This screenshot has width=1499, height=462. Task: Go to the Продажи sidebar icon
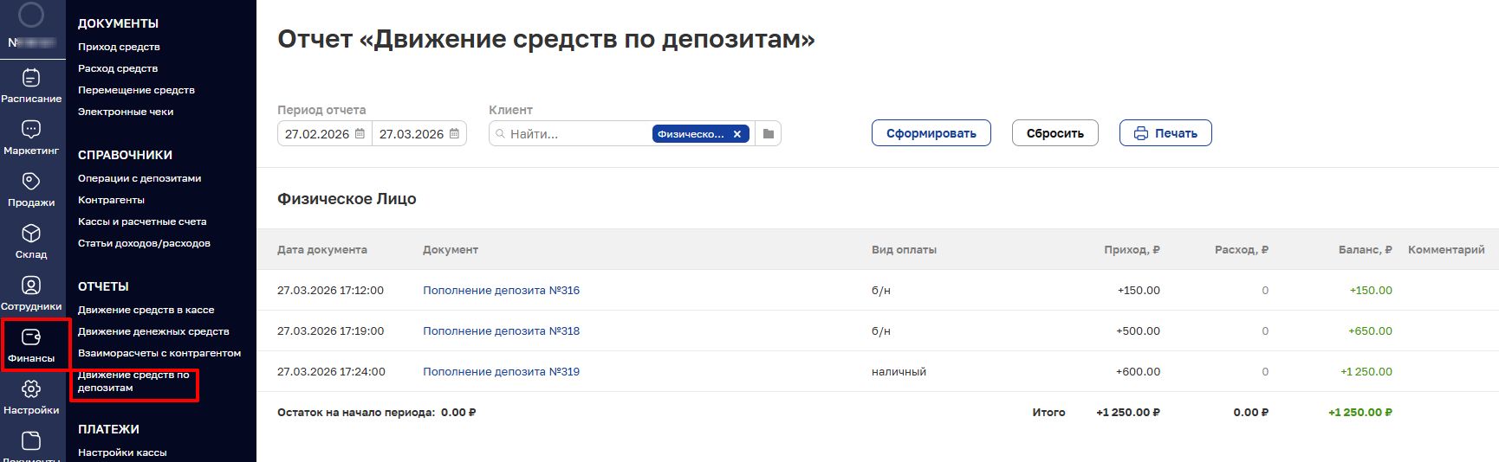31,183
